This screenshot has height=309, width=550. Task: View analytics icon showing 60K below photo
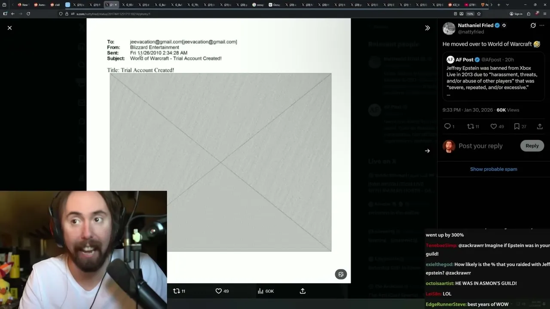click(x=266, y=291)
